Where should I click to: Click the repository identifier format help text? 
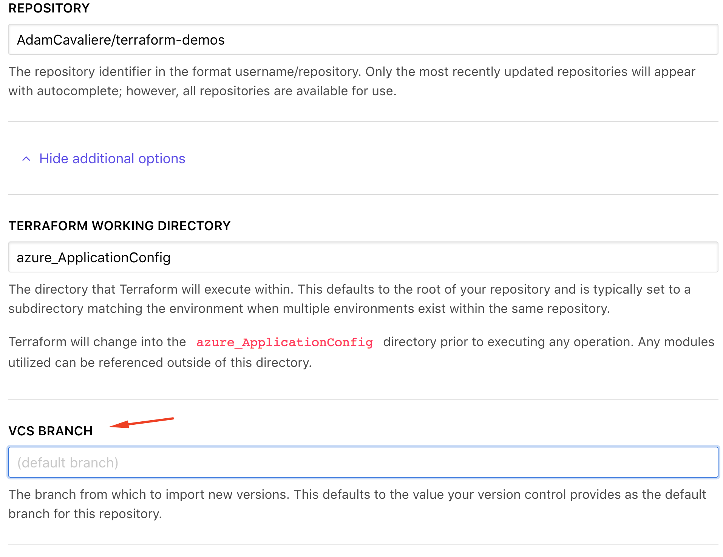tap(351, 72)
